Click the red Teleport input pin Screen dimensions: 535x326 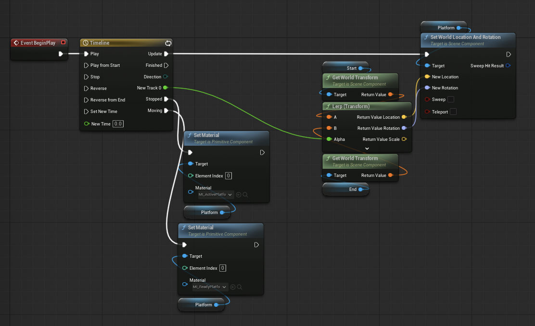pyautogui.click(x=427, y=112)
